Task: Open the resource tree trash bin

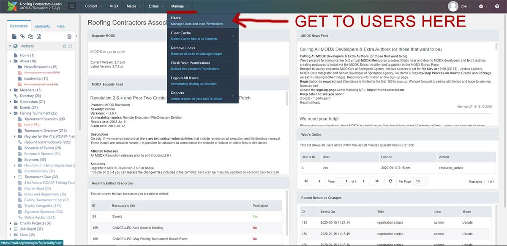Action: click(x=69, y=37)
